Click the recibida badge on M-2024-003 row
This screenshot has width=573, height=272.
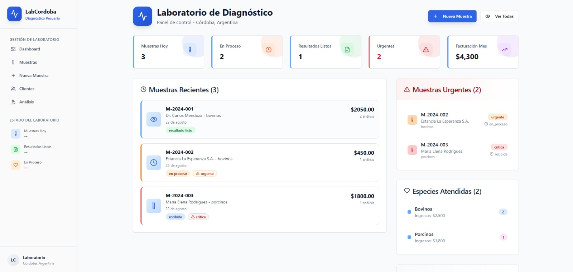(175, 217)
